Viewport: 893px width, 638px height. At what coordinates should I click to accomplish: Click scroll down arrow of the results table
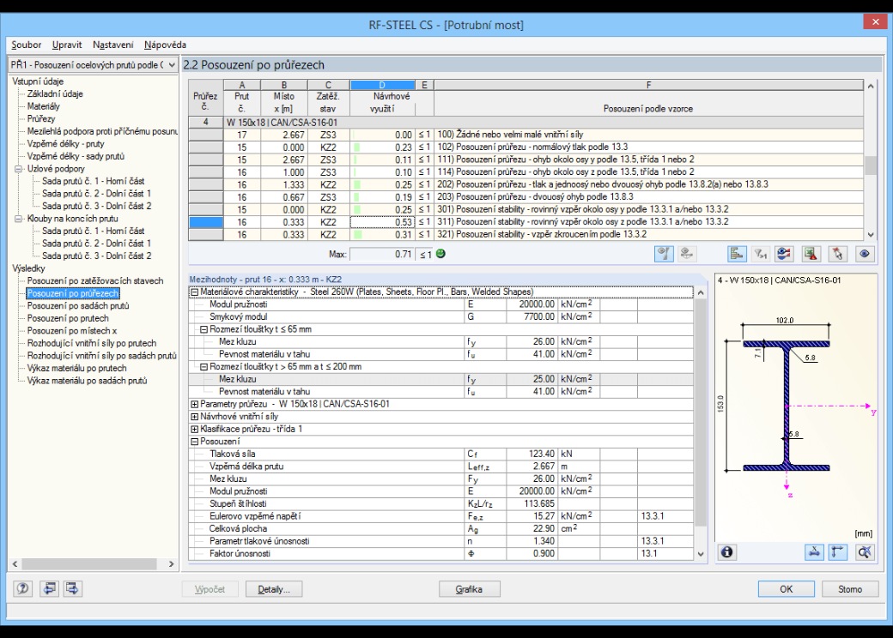pos(870,234)
